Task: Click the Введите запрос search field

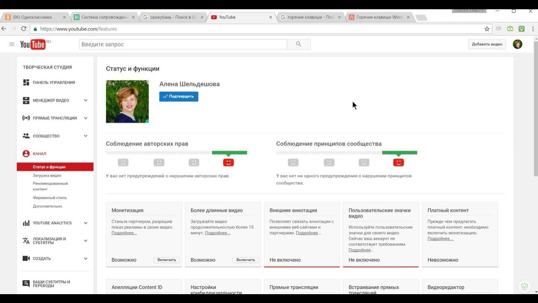Action: click(x=183, y=44)
